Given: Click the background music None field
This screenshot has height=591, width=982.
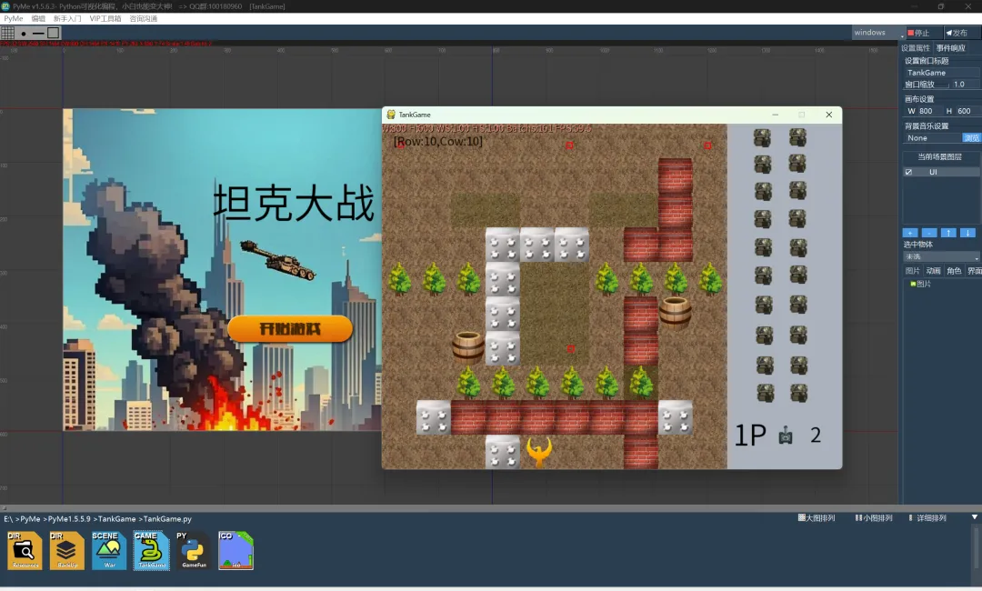Looking at the screenshot, I should 933,137.
